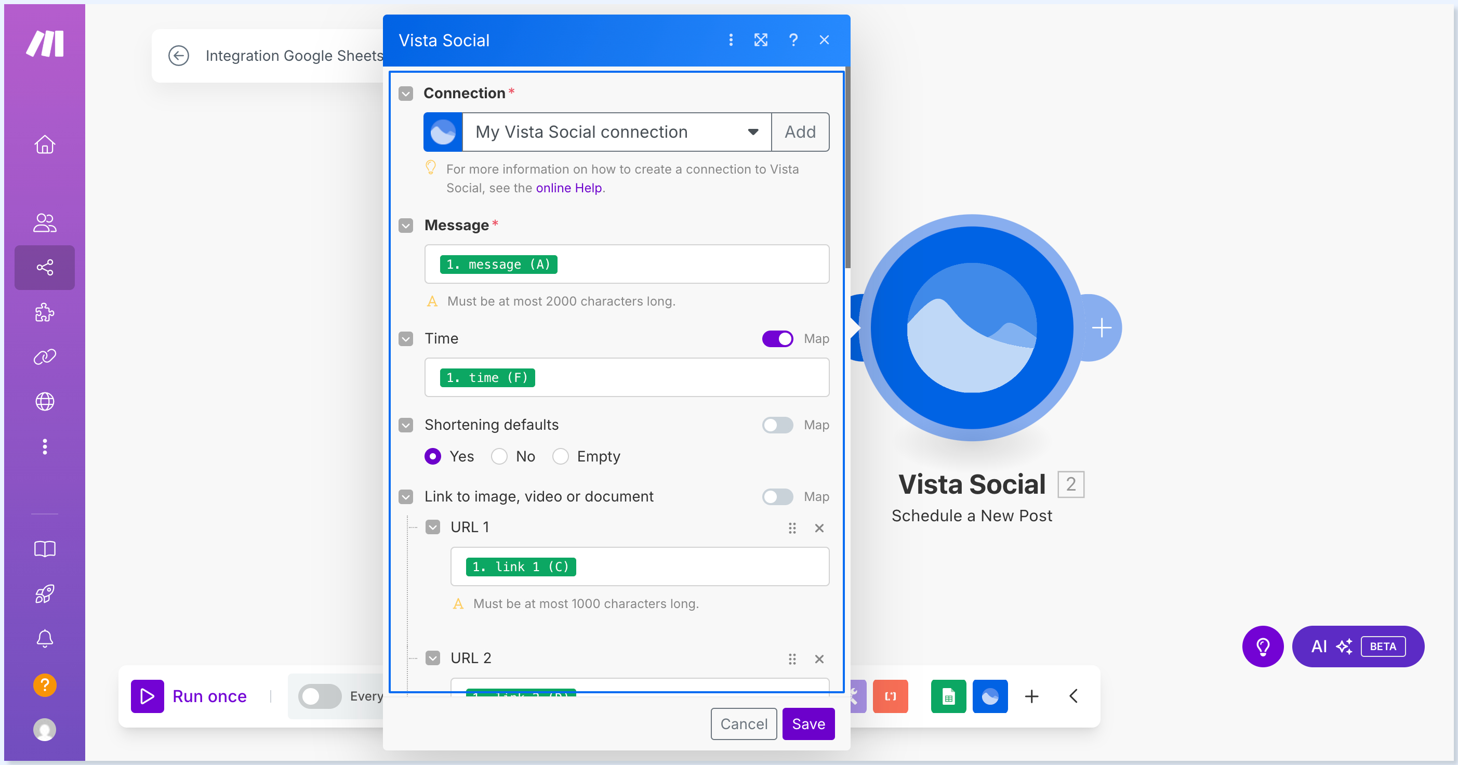Open the online Help link

tap(568, 188)
